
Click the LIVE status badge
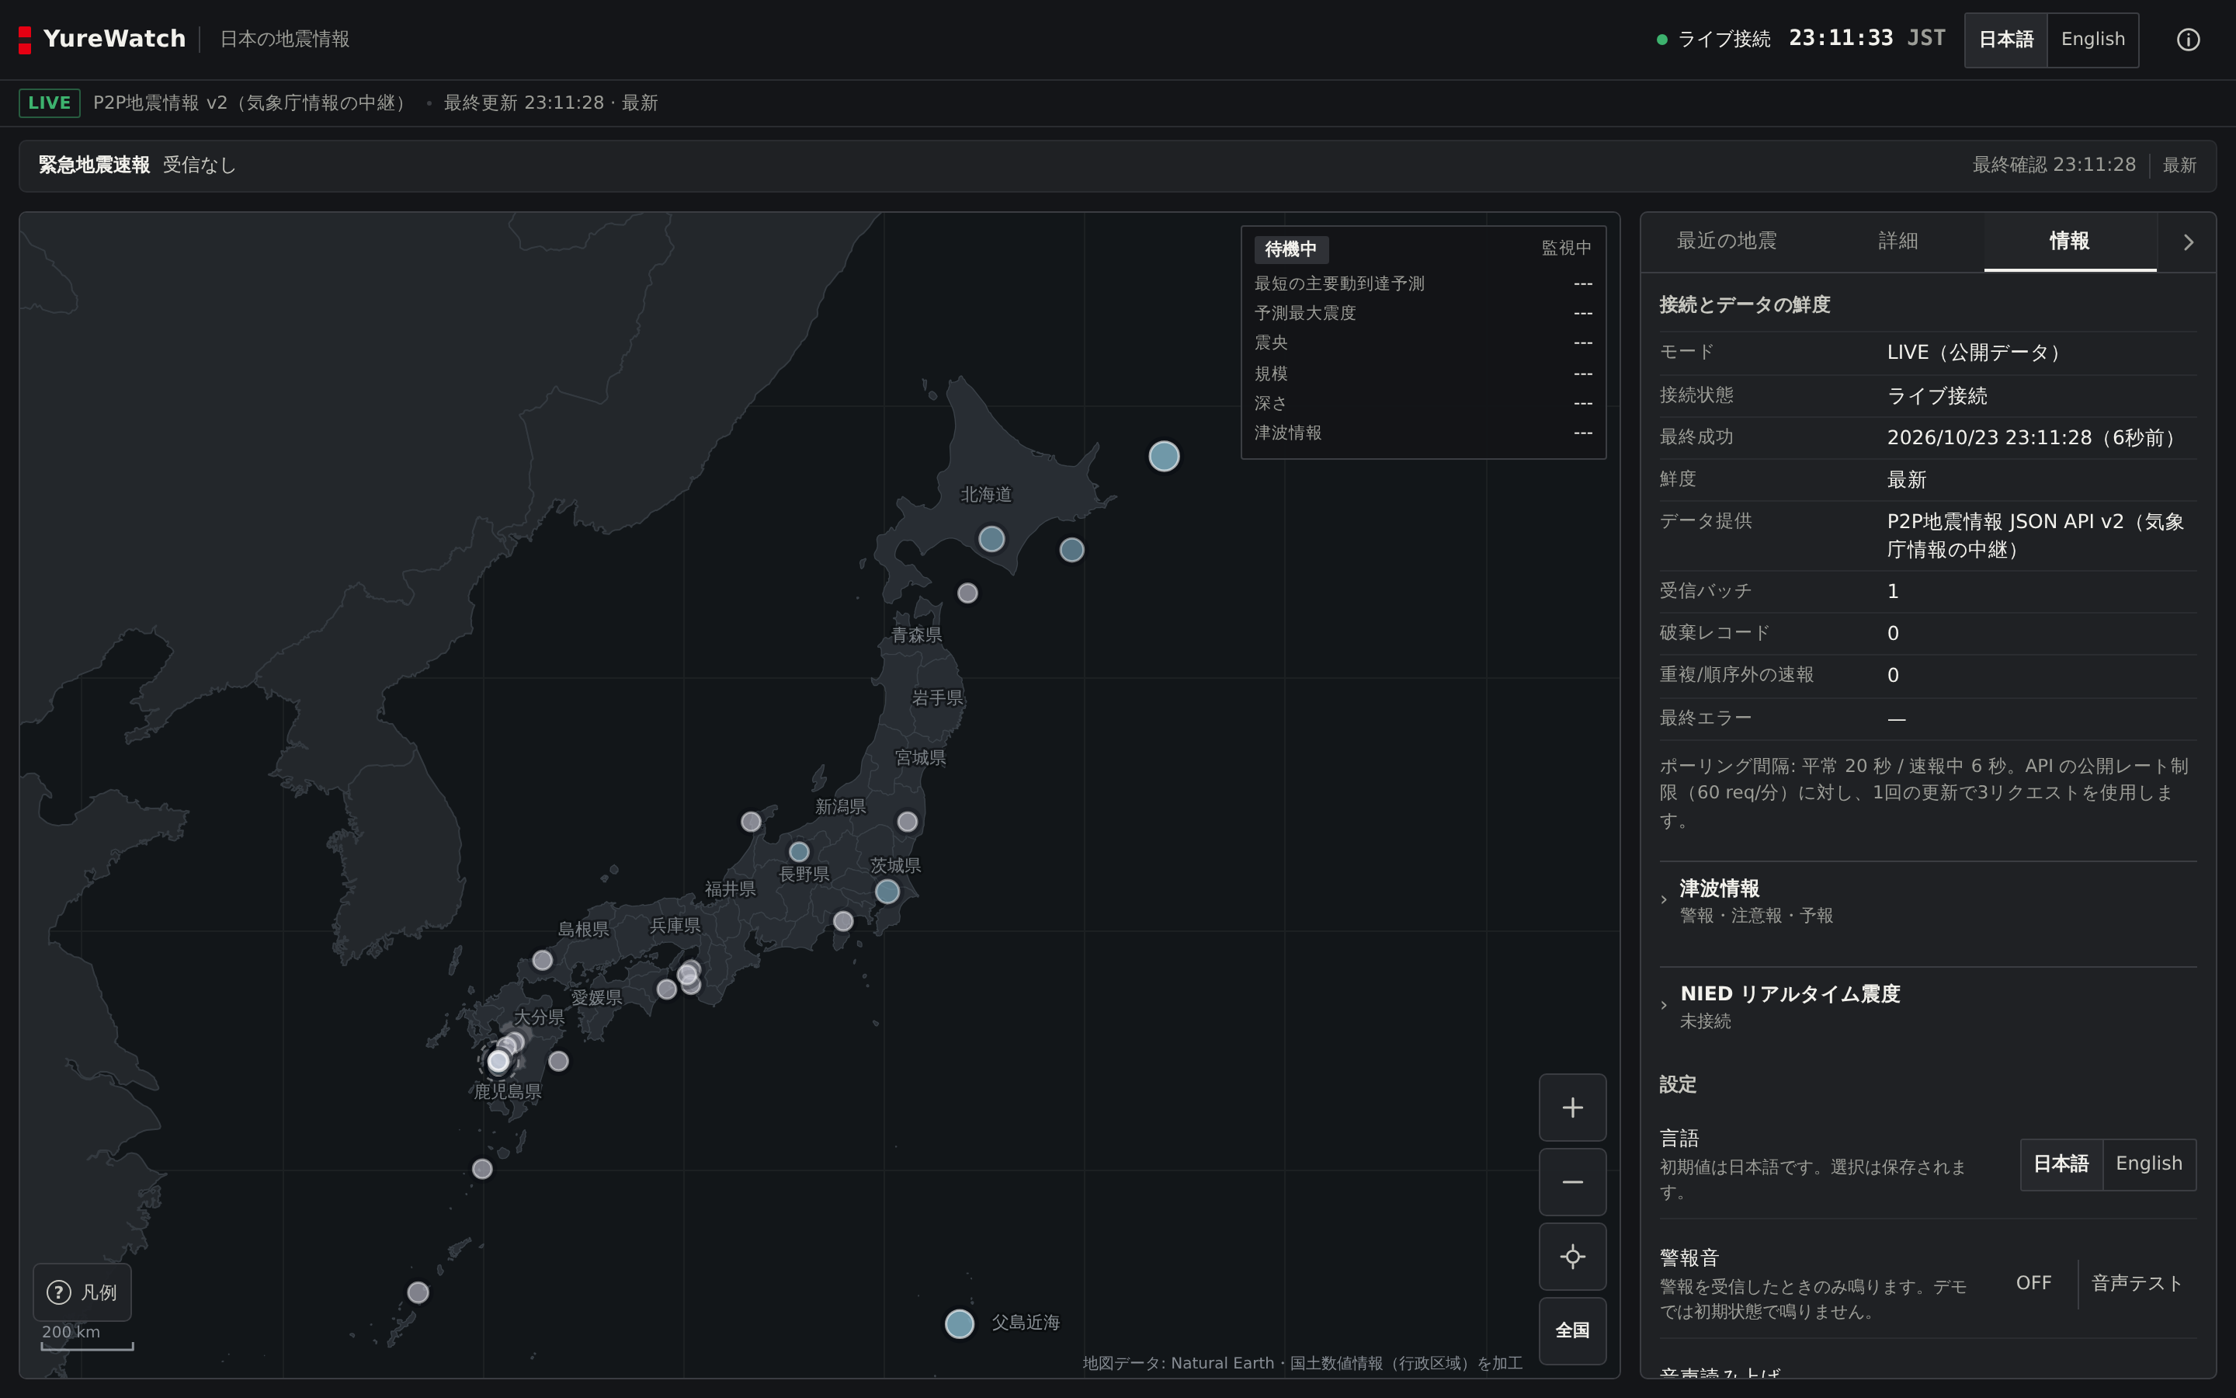(49, 103)
